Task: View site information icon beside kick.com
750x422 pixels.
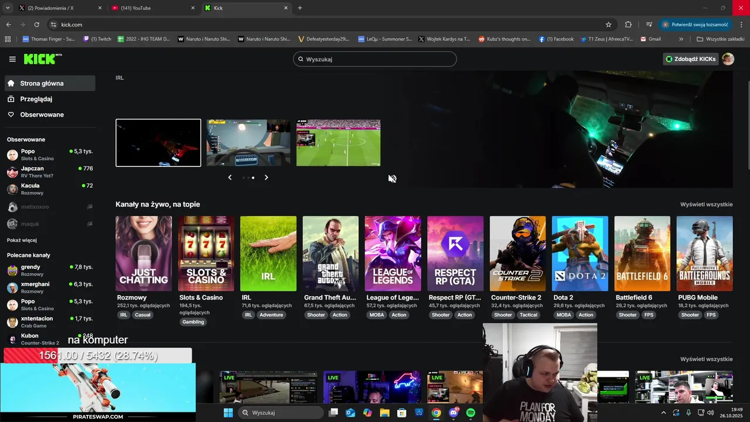Action: pyautogui.click(x=53, y=25)
